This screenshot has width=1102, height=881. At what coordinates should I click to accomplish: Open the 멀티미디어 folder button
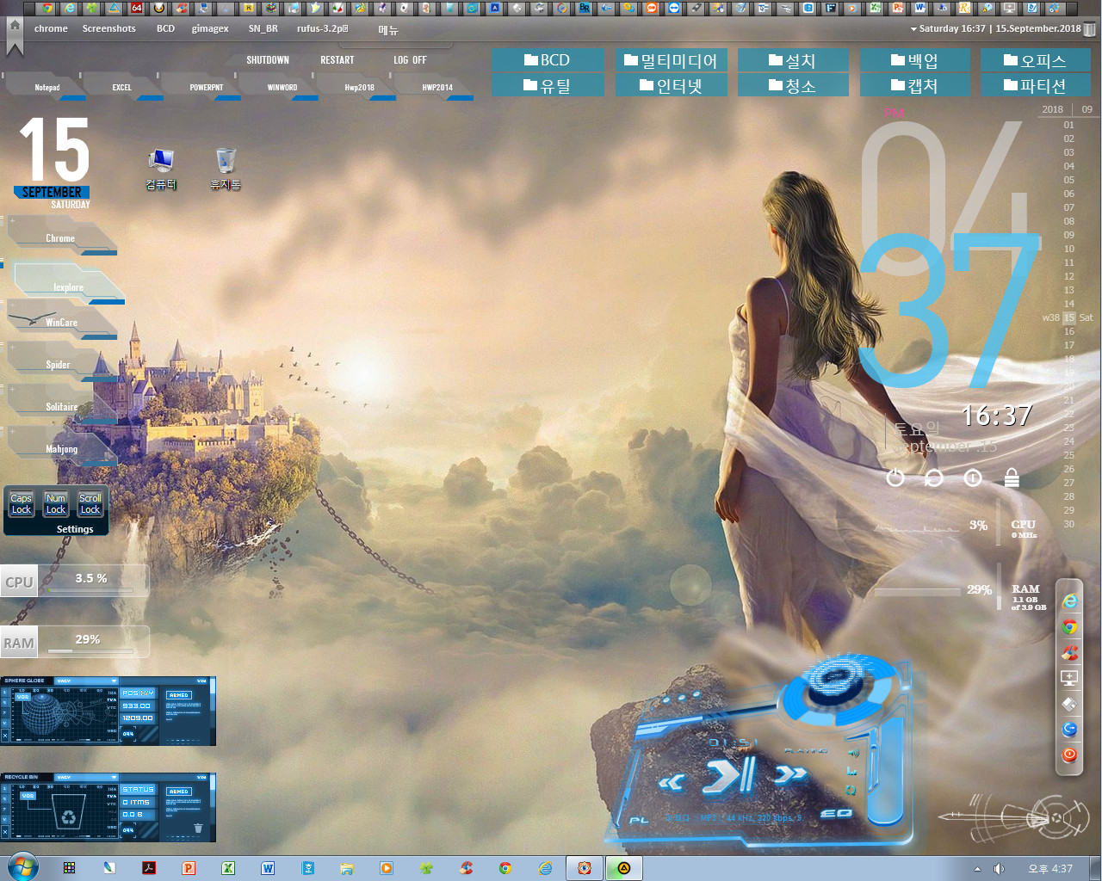pyautogui.click(x=672, y=60)
